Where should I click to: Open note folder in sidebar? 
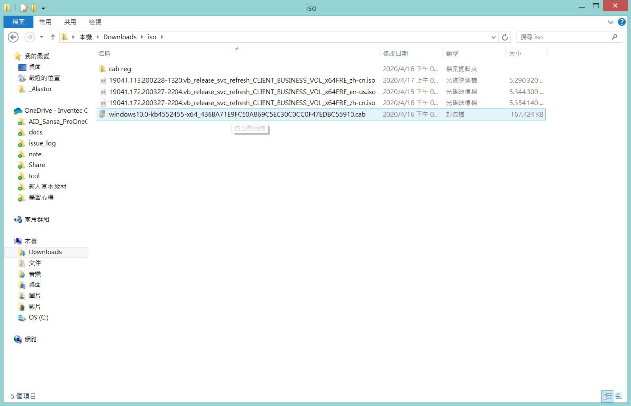tap(35, 154)
